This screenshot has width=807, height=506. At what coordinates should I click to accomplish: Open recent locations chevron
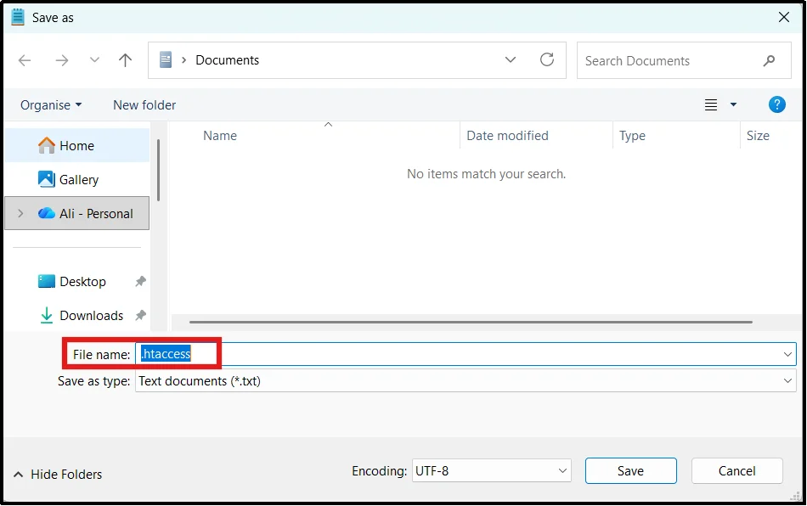[94, 59]
